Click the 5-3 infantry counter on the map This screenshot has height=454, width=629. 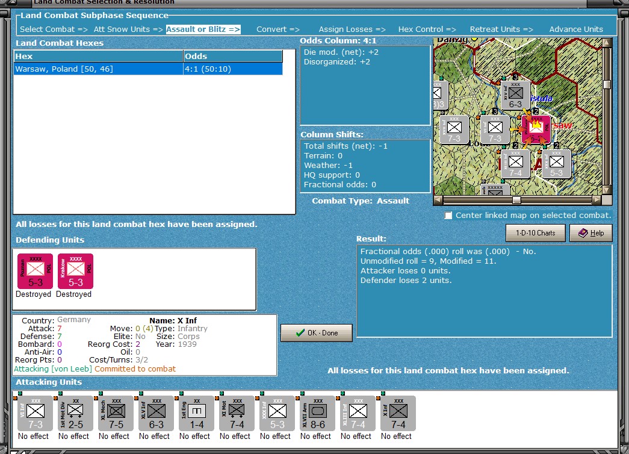556,164
